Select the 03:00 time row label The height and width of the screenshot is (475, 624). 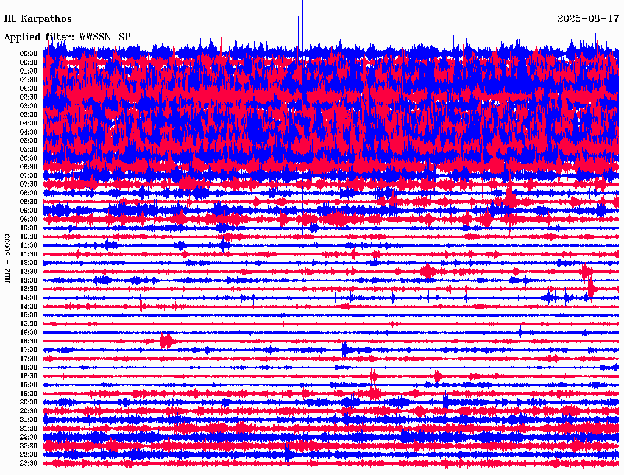point(29,106)
